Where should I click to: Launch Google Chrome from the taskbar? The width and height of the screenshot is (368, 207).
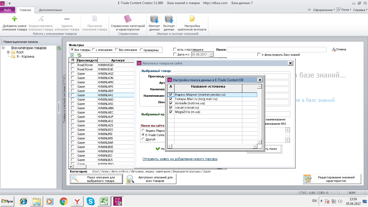63,201
